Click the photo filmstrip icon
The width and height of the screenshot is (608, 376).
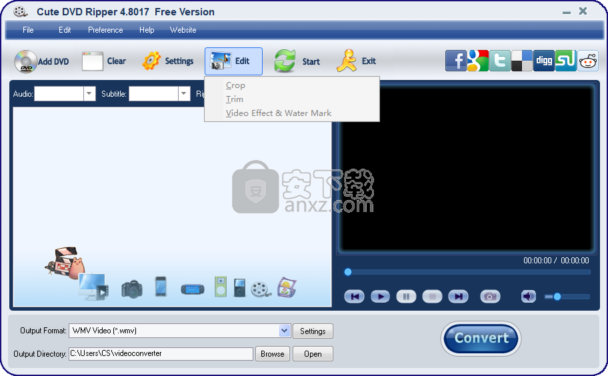[287, 287]
